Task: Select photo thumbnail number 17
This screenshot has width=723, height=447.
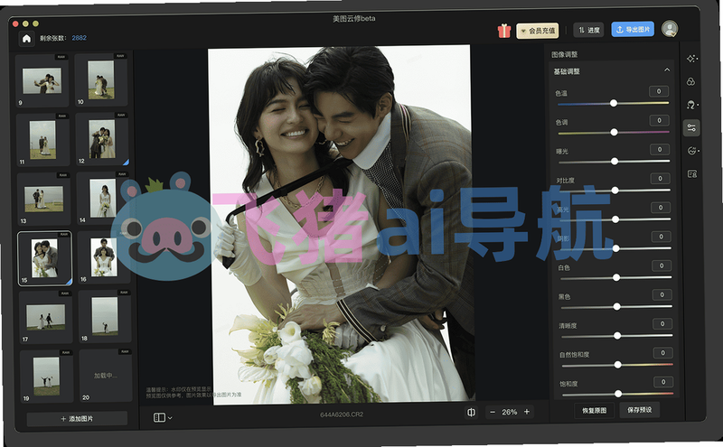Action: 46,318
